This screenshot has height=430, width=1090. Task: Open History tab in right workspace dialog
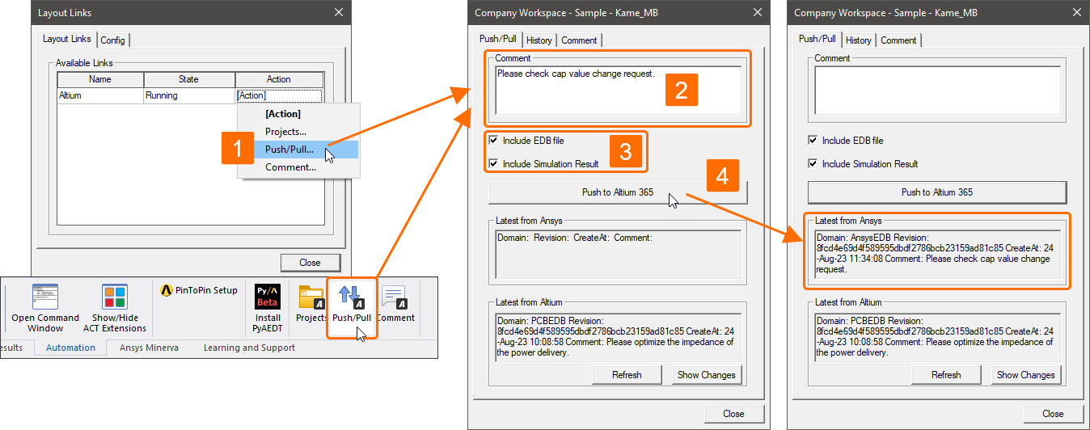point(858,40)
